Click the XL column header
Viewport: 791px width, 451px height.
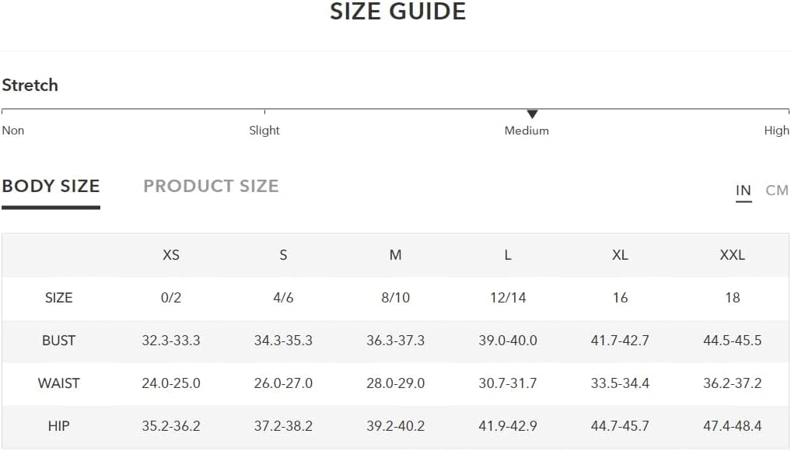[x=620, y=255]
